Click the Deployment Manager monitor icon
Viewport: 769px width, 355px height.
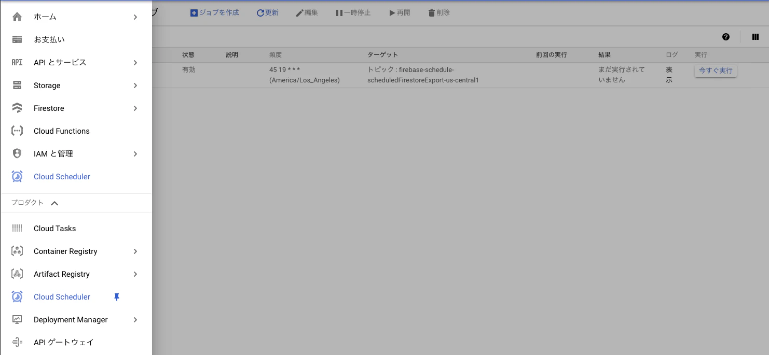pos(17,320)
